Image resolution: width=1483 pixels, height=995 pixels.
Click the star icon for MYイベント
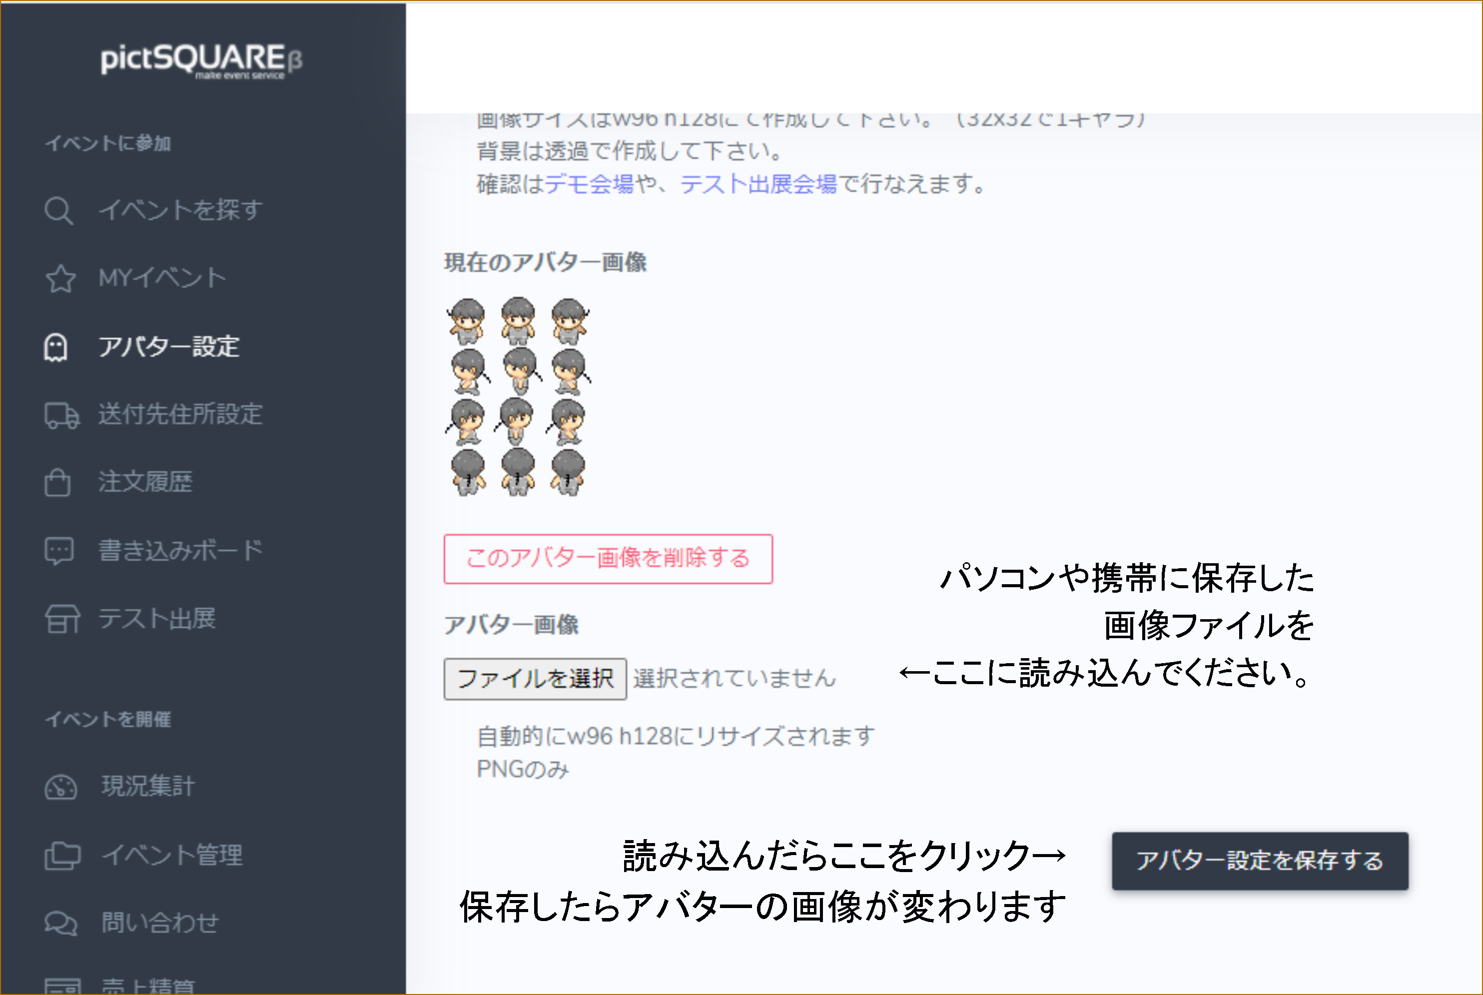pos(60,278)
